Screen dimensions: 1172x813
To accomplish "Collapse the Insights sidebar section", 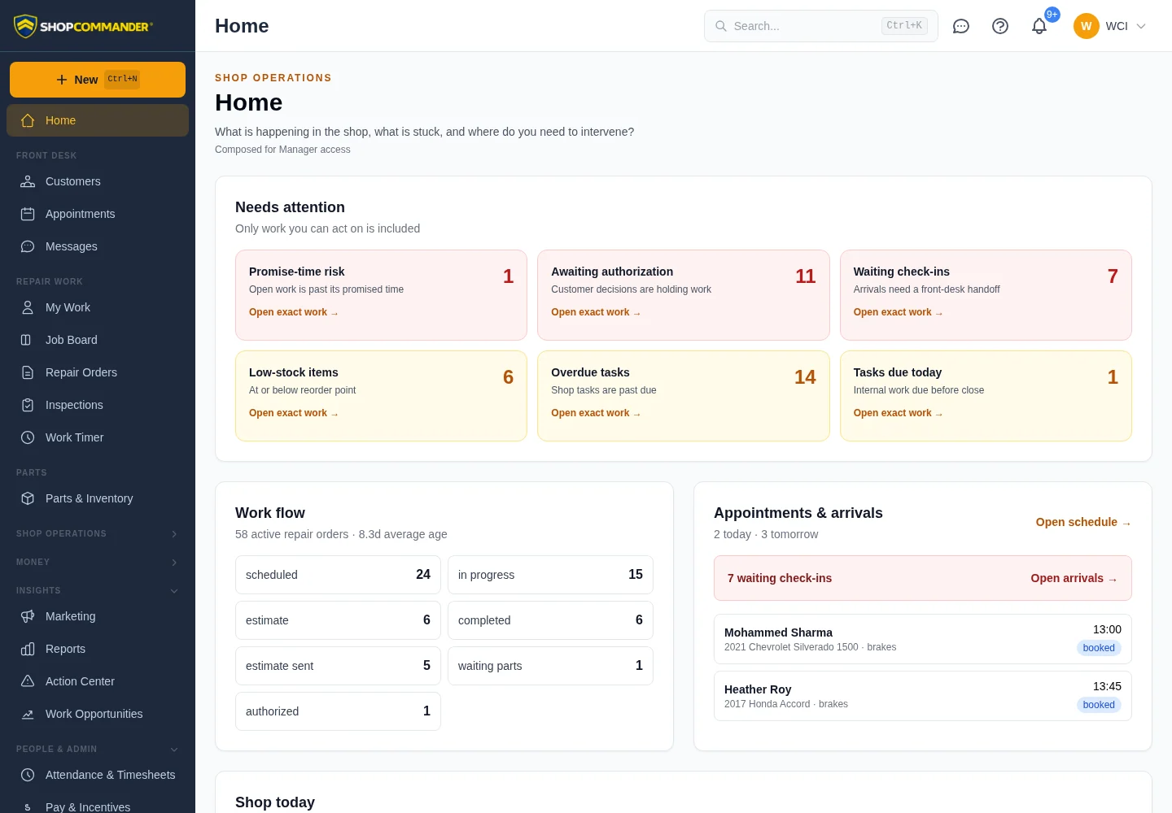I will [x=98, y=590].
